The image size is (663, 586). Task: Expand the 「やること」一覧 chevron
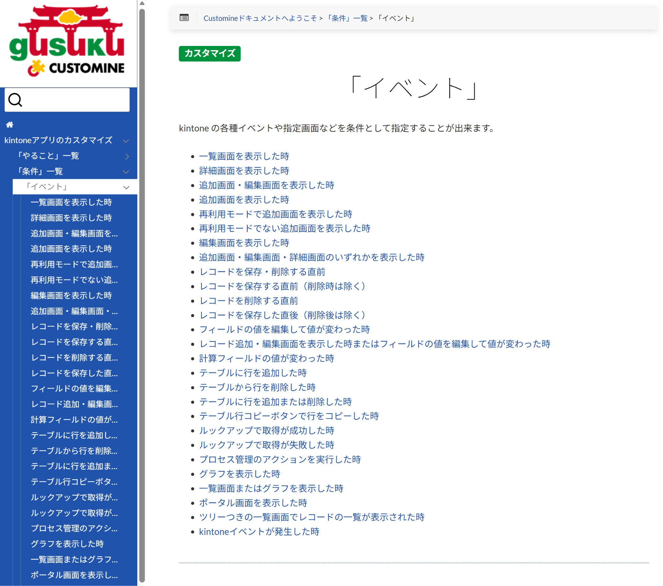127,156
